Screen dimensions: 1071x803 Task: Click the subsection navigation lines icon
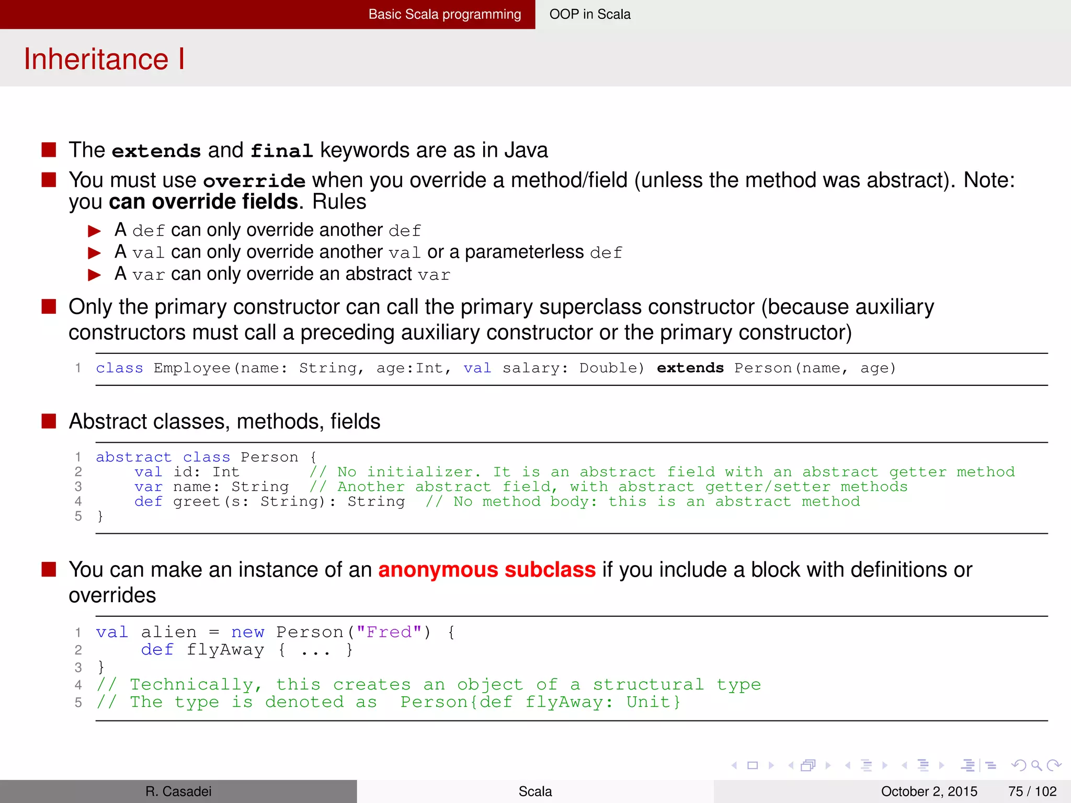[867, 765]
